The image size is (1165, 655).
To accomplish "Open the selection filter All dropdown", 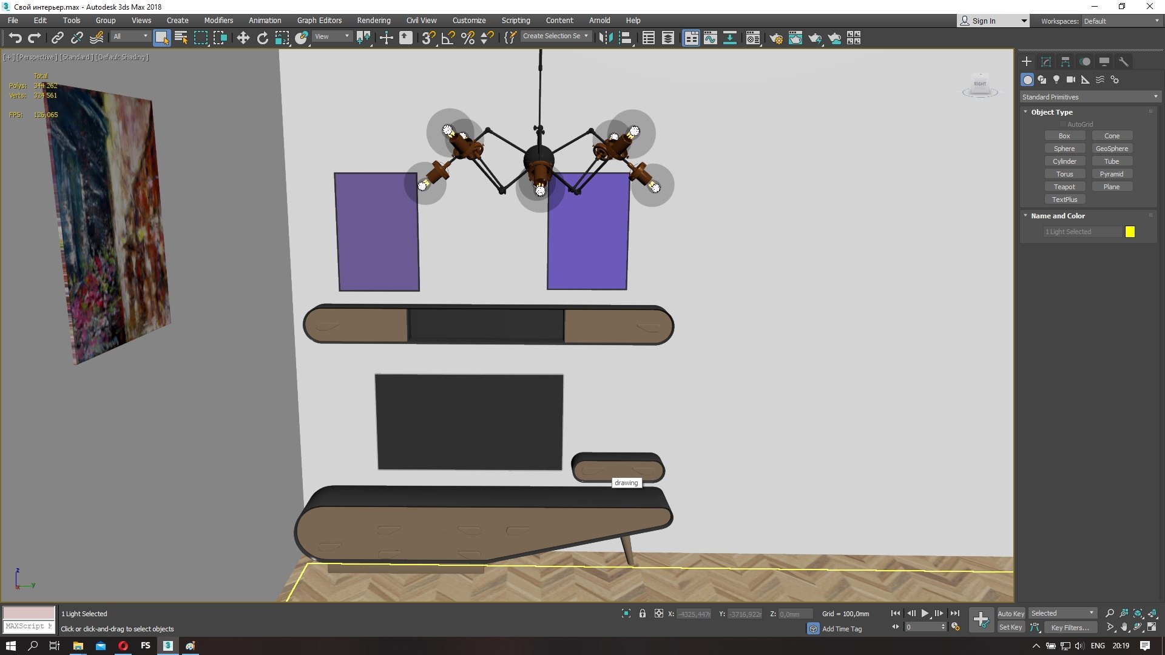I will click(x=130, y=36).
